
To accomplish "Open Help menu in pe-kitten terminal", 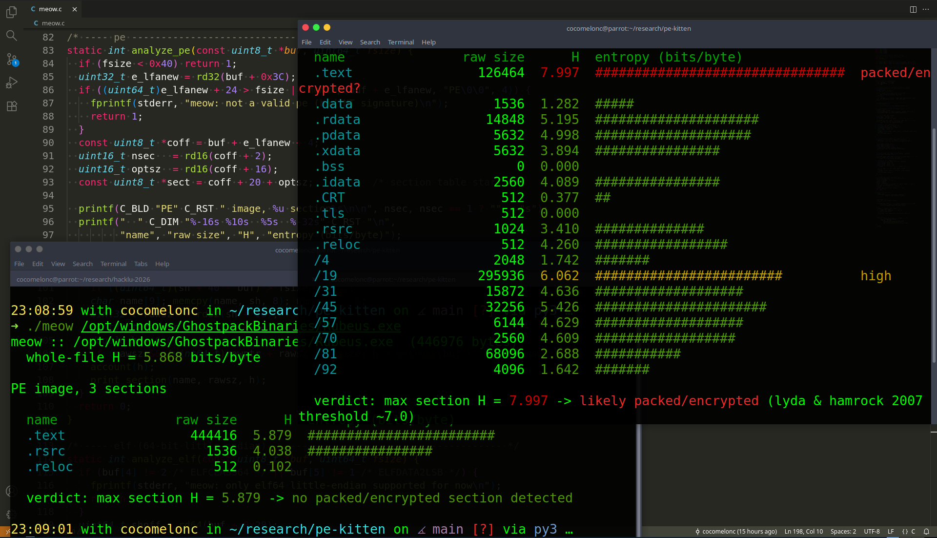I will pos(428,42).
